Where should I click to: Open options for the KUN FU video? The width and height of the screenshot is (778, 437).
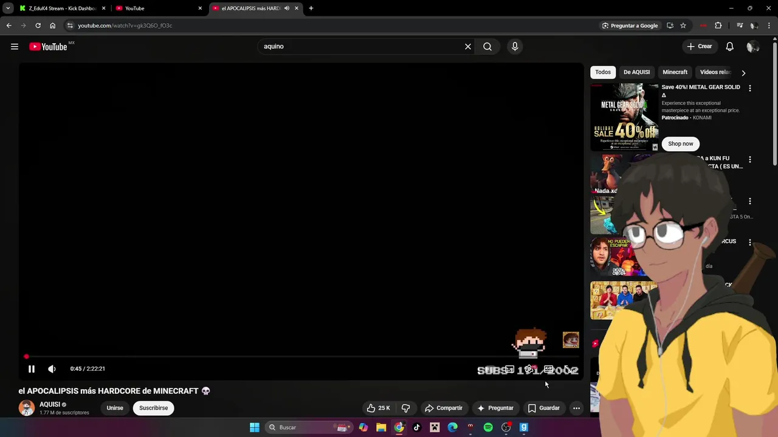[749, 160]
